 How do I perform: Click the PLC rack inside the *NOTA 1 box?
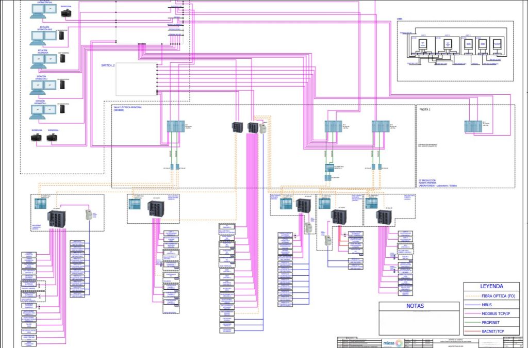point(473,126)
